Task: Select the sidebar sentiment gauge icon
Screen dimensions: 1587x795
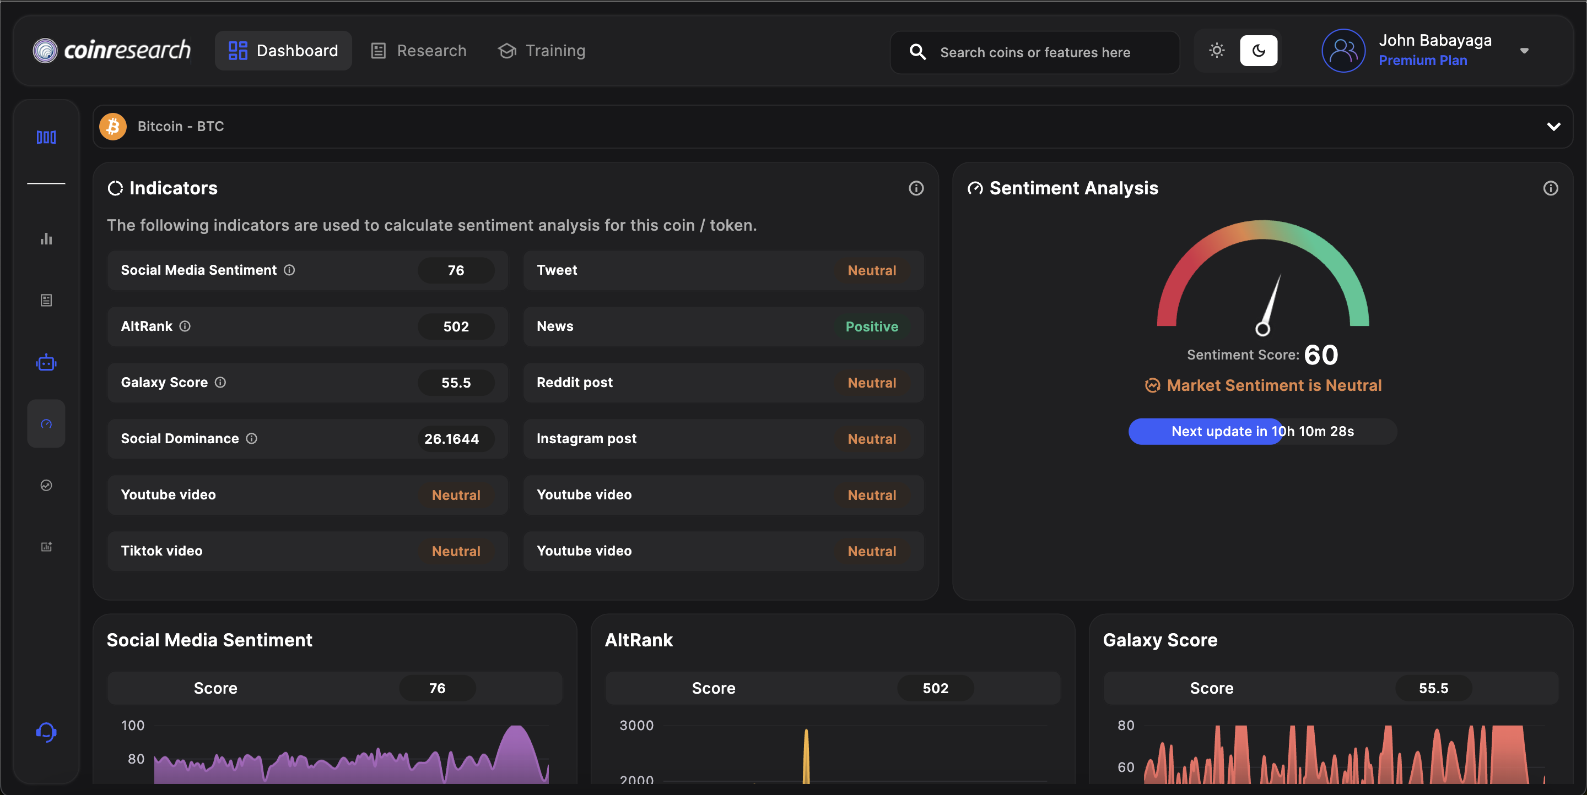Action: (46, 423)
